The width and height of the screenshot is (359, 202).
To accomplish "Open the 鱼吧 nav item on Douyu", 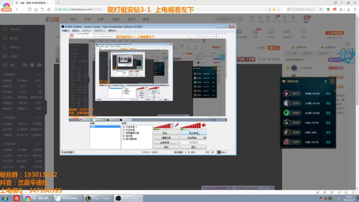I will click(146, 19).
